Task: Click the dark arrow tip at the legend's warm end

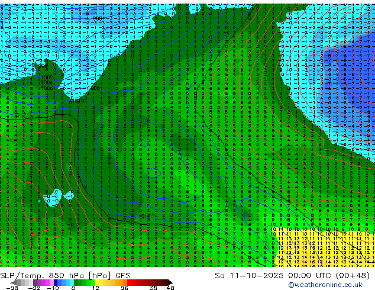Action: click(x=170, y=282)
